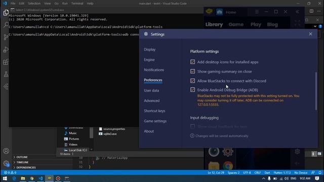The width and height of the screenshot is (324, 182).
Task: Switch to the Library tab in BlueStacks
Action: tap(214, 25)
